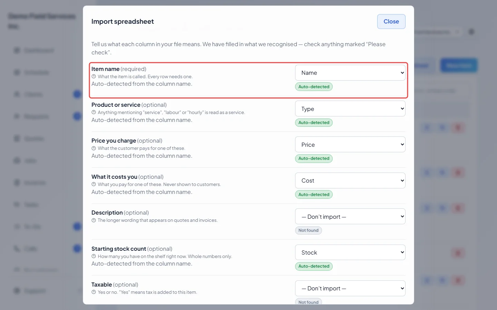The image size is (497, 310).
Task: Open the Item name column dropdown
Action: coord(350,73)
